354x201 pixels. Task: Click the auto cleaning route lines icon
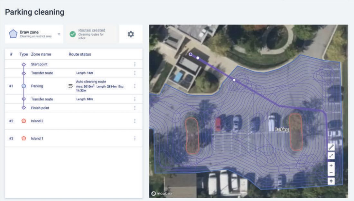[x=70, y=86]
